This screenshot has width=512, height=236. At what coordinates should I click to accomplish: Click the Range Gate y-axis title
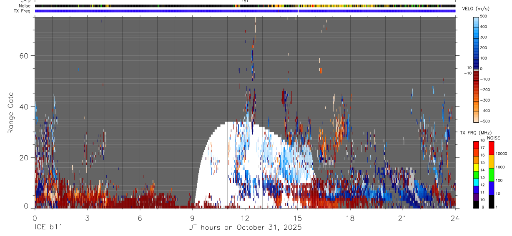[x=10, y=113]
